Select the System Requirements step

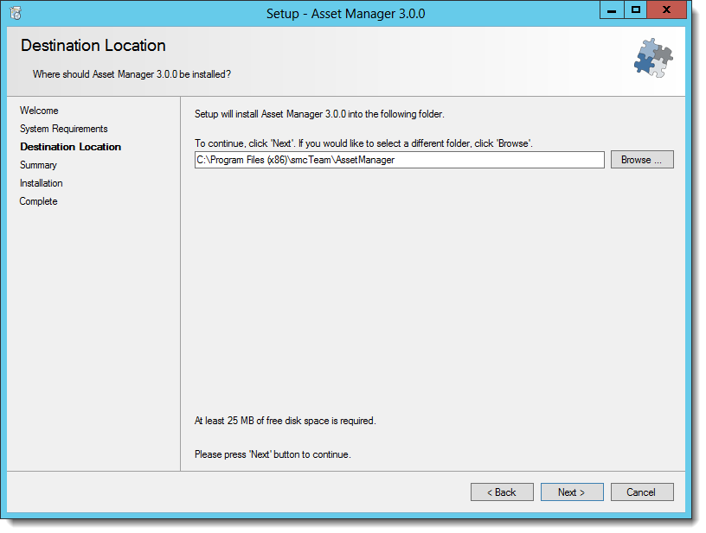[63, 129]
